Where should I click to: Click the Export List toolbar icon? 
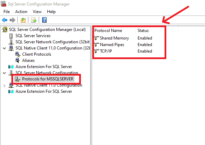(34, 20)
